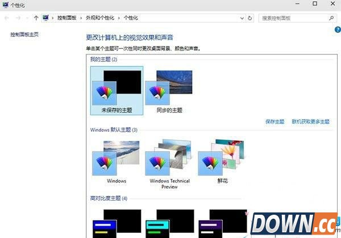Select the 同步的主题 theme

[169, 91]
